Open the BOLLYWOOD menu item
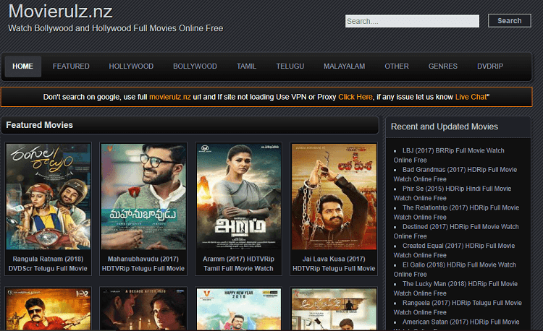The image size is (543, 331). coord(195,66)
